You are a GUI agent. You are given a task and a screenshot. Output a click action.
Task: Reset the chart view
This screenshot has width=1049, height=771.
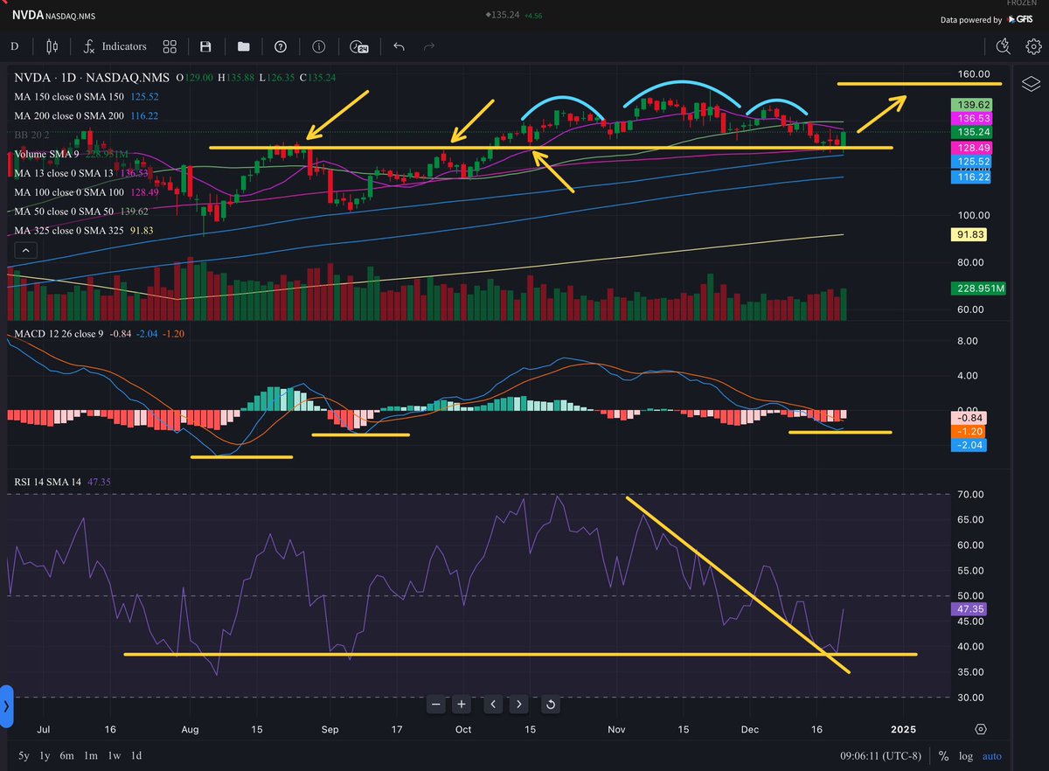click(551, 704)
